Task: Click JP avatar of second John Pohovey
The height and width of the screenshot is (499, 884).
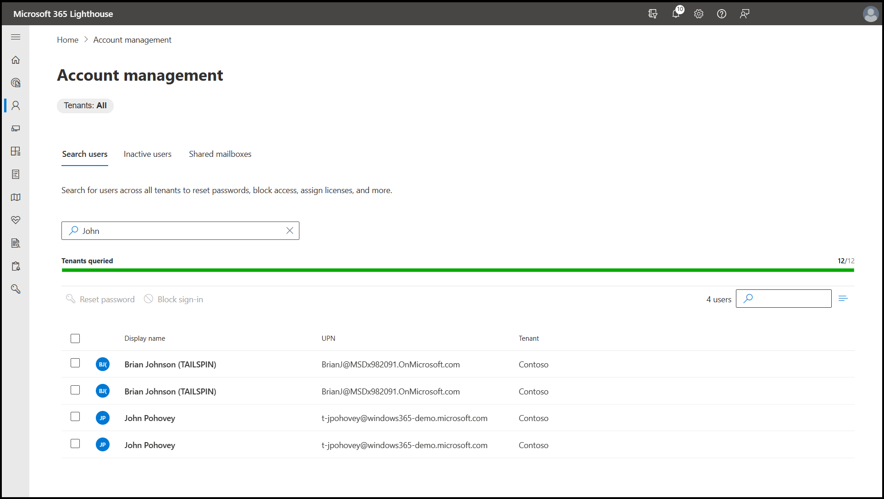Action: 103,444
